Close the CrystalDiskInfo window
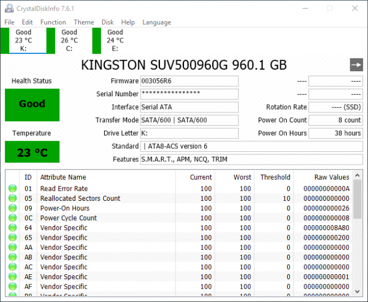Screen dimensions: 368x302 pyautogui.click(x=355, y=8)
